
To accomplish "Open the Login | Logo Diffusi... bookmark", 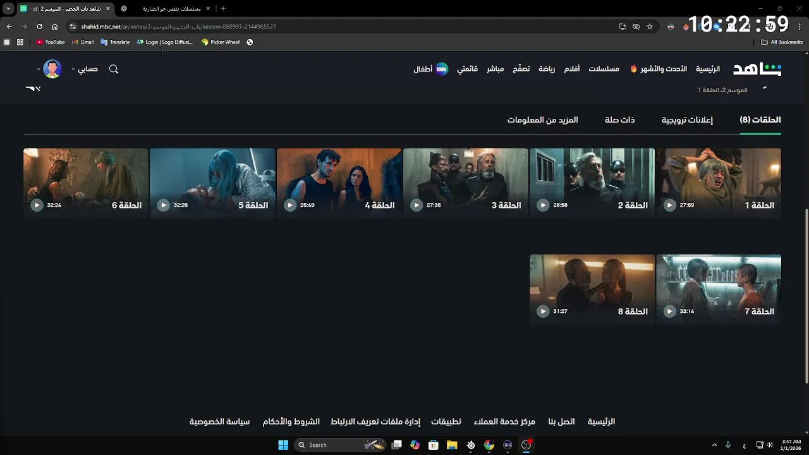I will [x=165, y=42].
